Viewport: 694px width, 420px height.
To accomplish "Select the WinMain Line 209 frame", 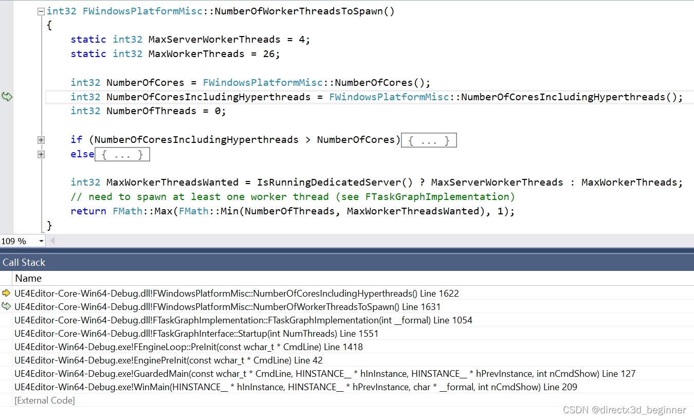I will [x=296, y=387].
